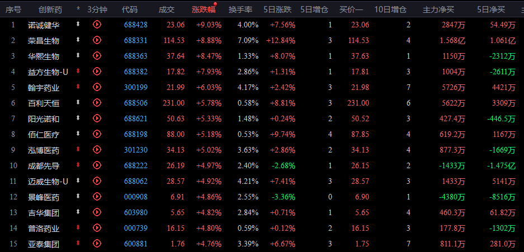Open 3-minute chart icon for 景峰医药
The height and width of the screenshot is (252, 524).
(x=97, y=197)
